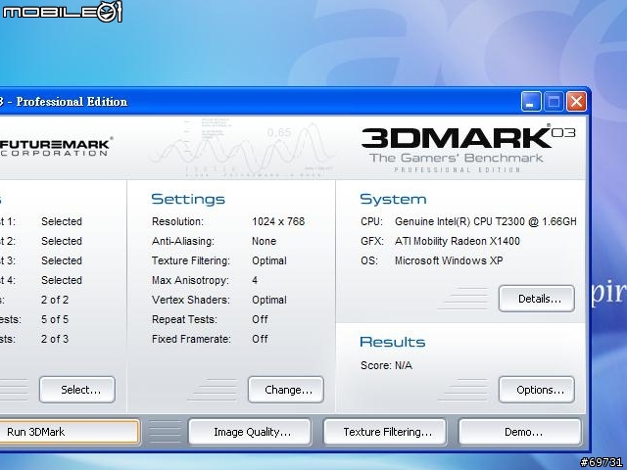This screenshot has width=627, height=470.
Task: Click the 2 of 3 tests value
Action: point(55,339)
